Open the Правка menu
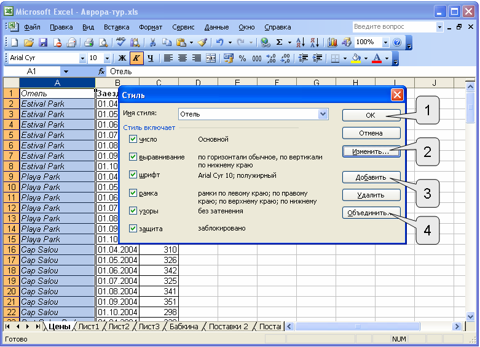 click(x=61, y=27)
